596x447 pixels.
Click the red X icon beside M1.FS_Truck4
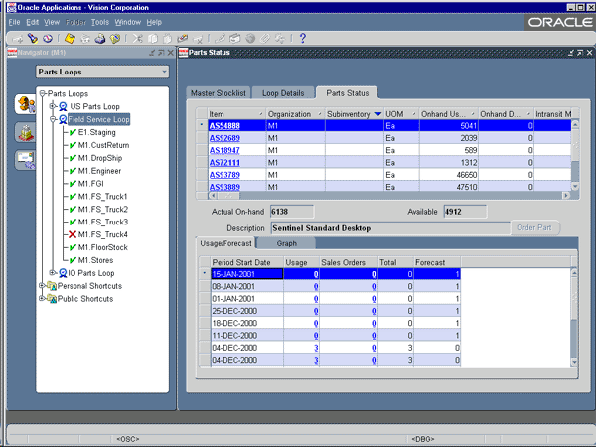tap(72, 234)
